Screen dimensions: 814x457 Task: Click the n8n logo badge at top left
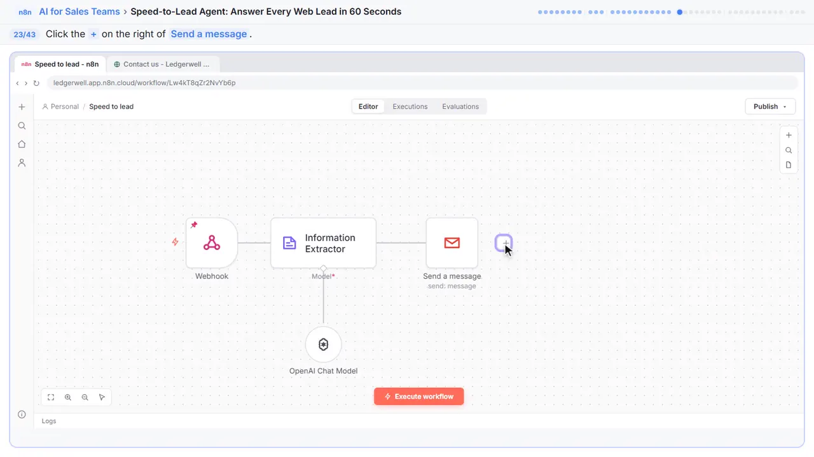click(x=25, y=12)
